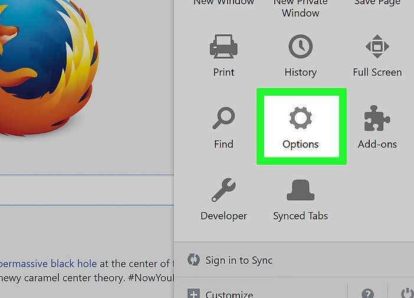This screenshot has height=298, width=414.
Task: Open History via the clock icon
Action: tap(300, 47)
